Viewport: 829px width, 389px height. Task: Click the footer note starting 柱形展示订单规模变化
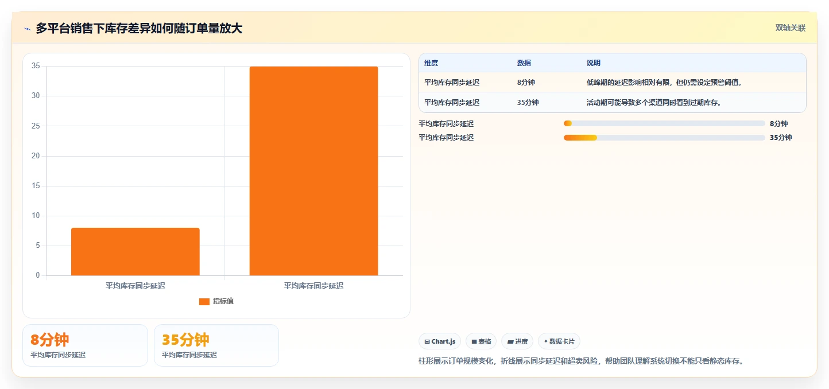tap(581, 361)
